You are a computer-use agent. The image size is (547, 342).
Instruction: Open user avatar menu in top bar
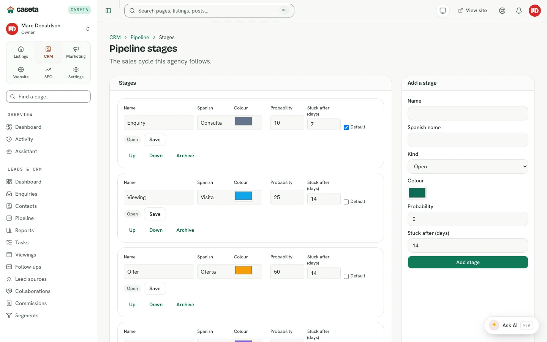click(x=535, y=11)
